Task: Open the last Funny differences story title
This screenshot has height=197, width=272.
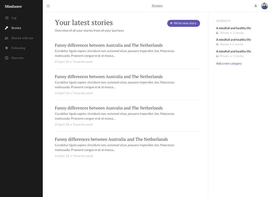Action: (x=111, y=139)
